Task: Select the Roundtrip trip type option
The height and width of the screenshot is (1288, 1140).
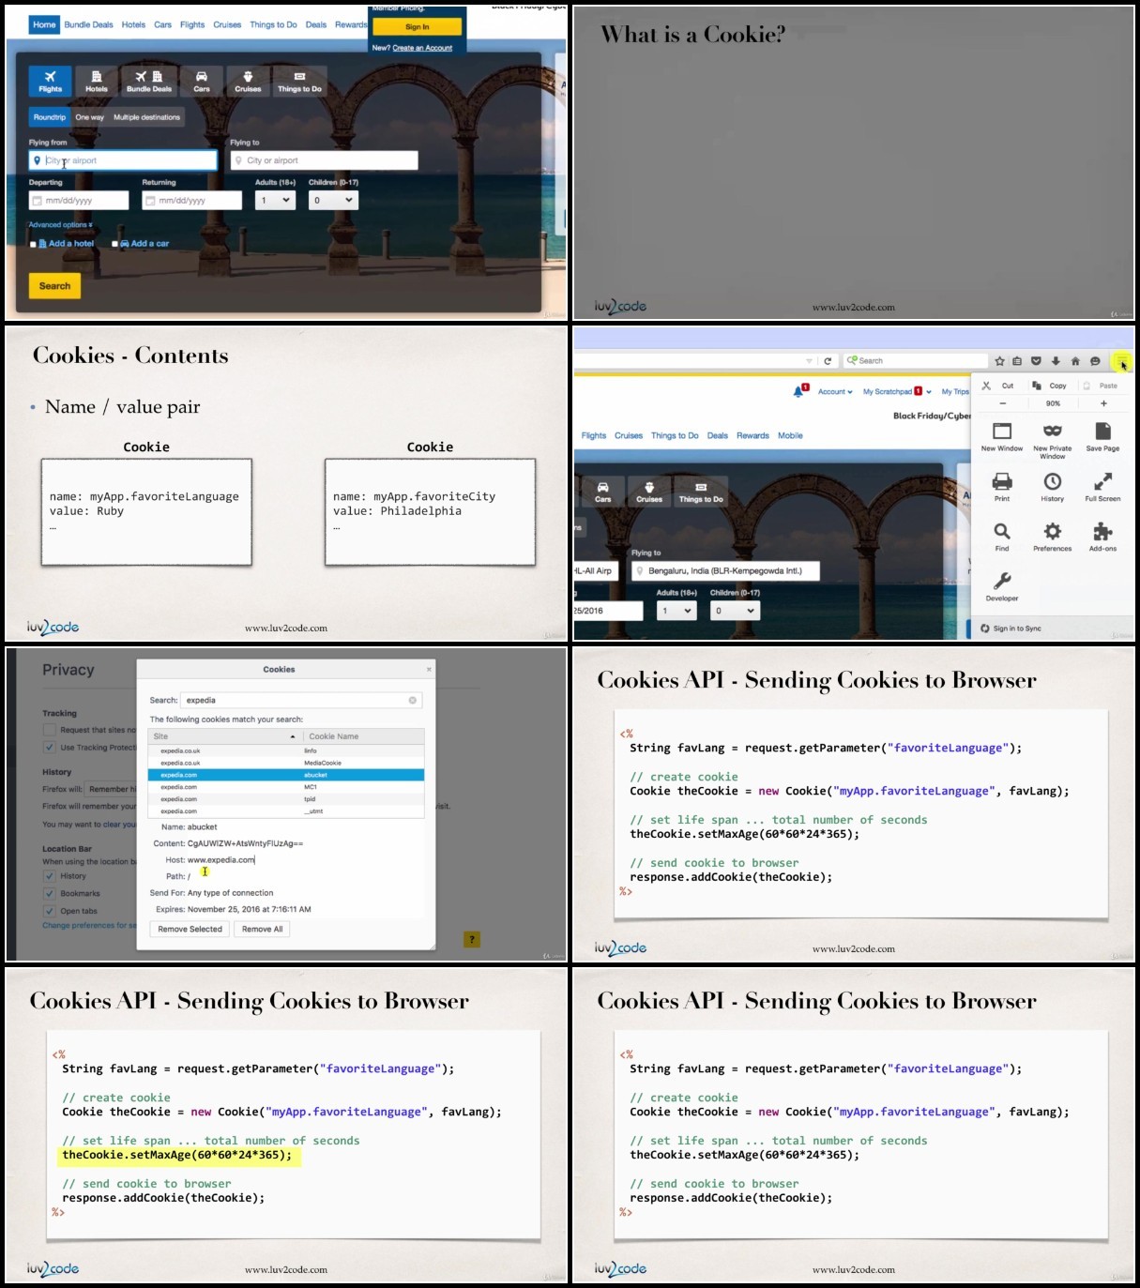Action: pos(50,117)
